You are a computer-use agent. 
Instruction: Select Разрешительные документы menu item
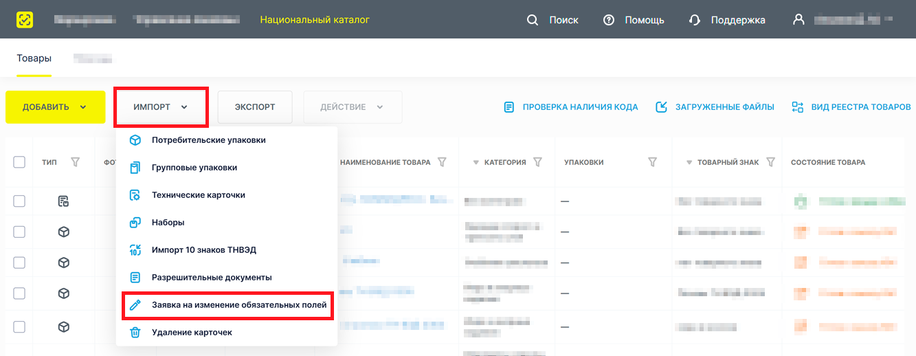coord(227,278)
